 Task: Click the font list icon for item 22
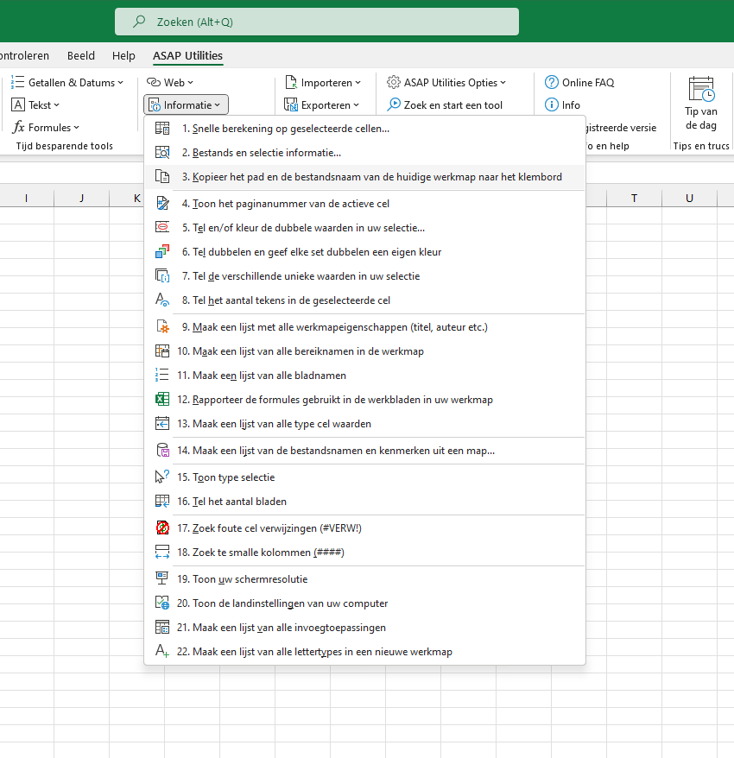(x=162, y=651)
